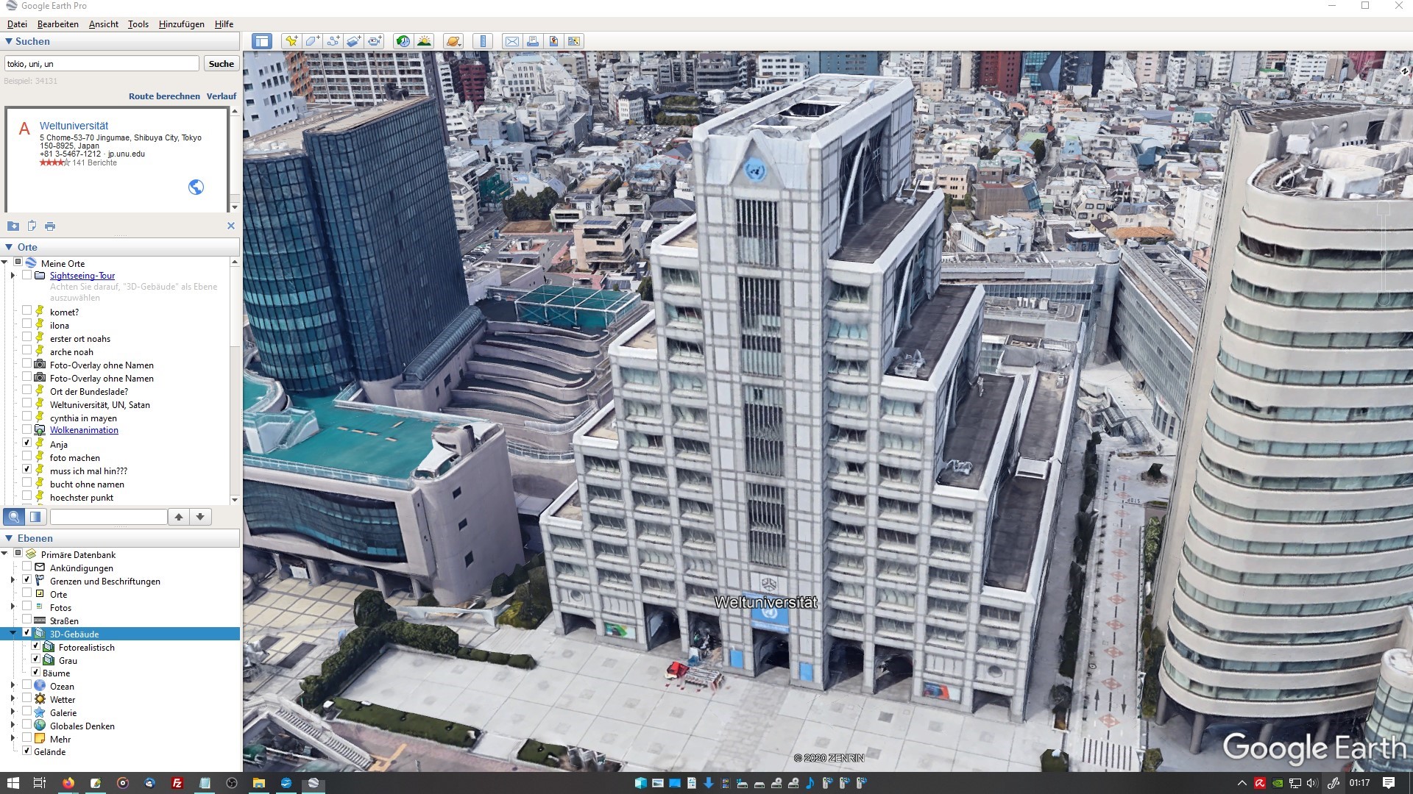Open the Hinzufügen menu
Viewport: 1413px width, 794px height.
(181, 24)
